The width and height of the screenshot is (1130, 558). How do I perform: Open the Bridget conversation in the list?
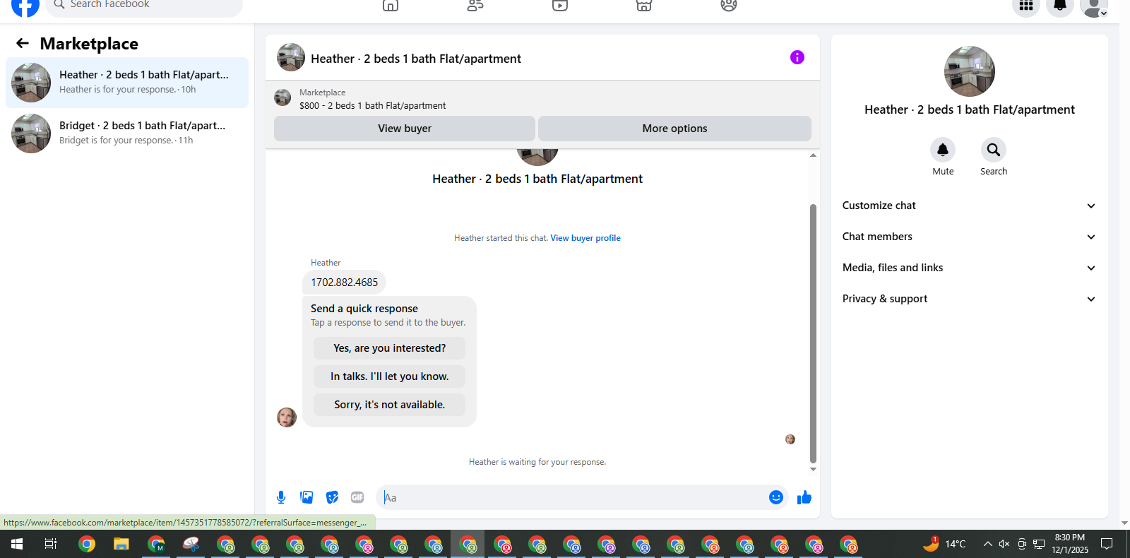click(127, 133)
